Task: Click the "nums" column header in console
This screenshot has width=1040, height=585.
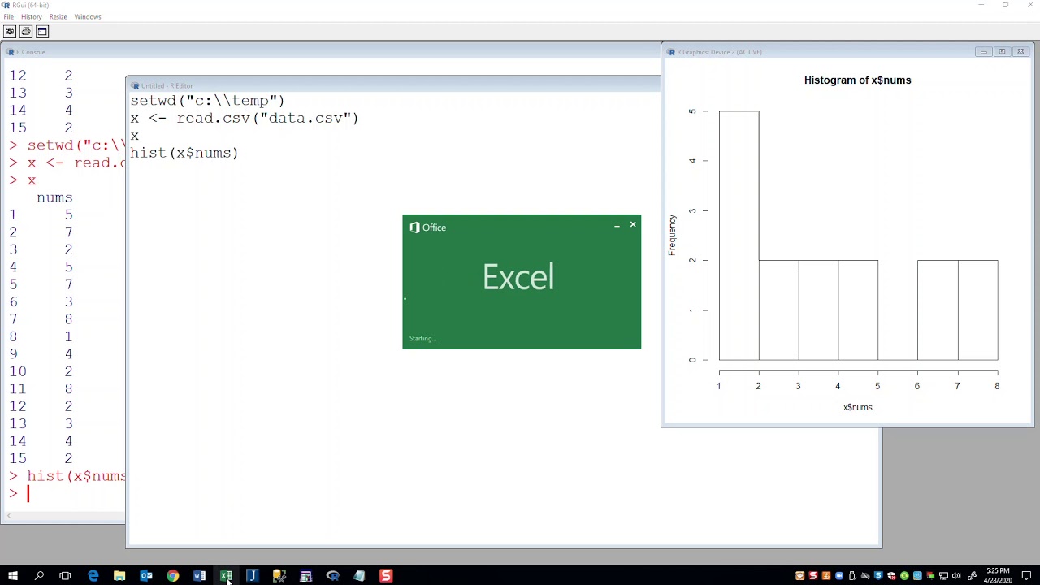Action: [54, 197]
